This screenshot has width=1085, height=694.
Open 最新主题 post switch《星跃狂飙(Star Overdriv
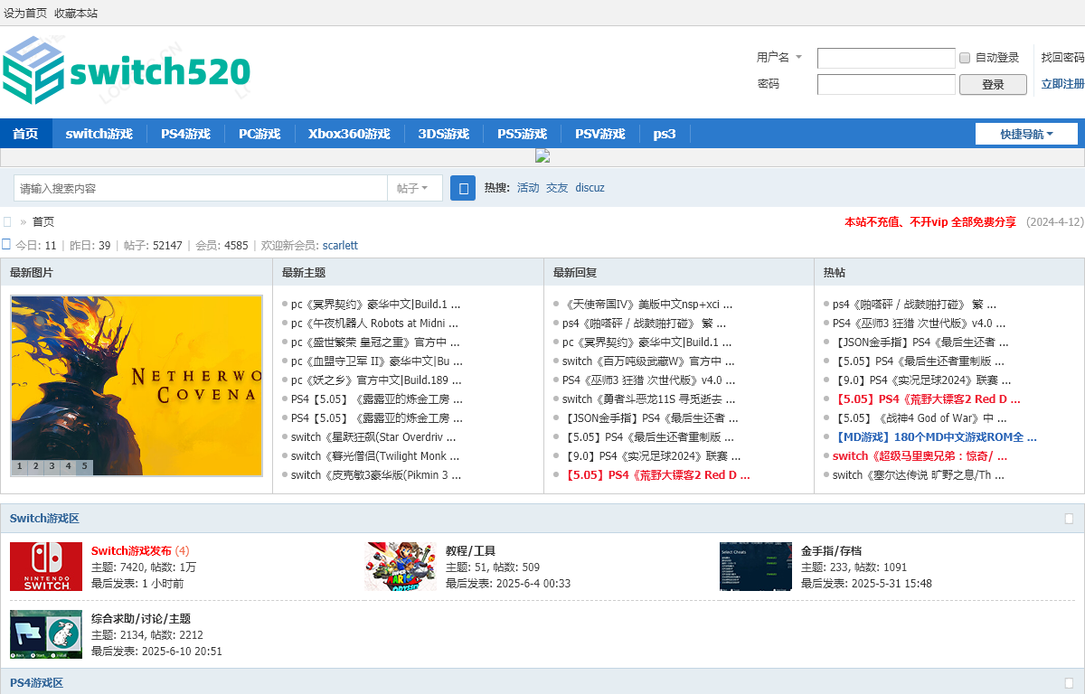373,437
